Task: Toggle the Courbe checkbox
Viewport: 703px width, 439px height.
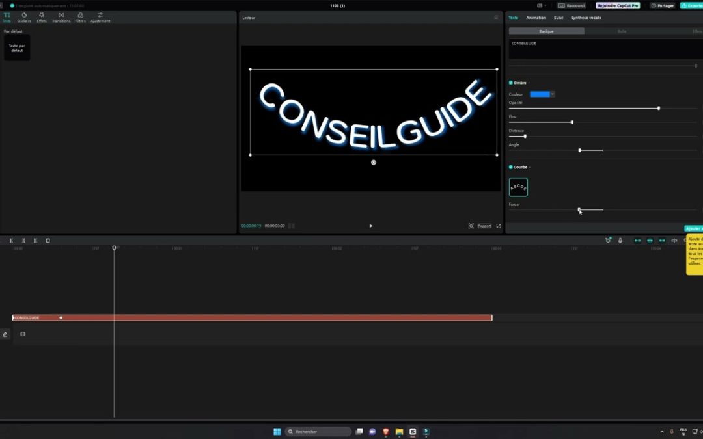Action: [x=511, y=167]
